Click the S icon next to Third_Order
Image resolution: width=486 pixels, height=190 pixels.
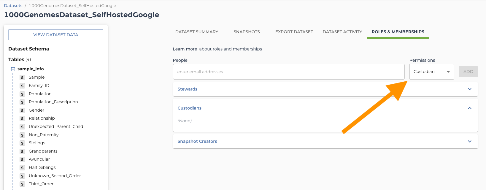(22, 184)
